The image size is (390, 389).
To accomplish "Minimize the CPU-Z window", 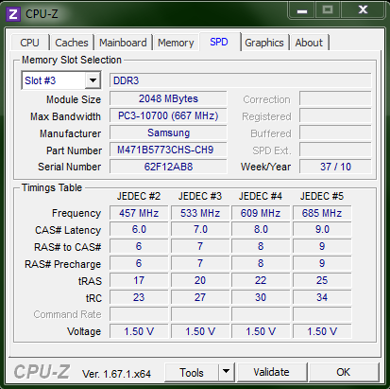I will click(x=302, y=10).
